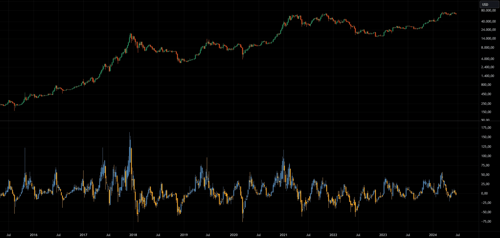Screen dimensions: 500x238
Task: Click the 1.400,00 price axis label
Action: (488, 76)
